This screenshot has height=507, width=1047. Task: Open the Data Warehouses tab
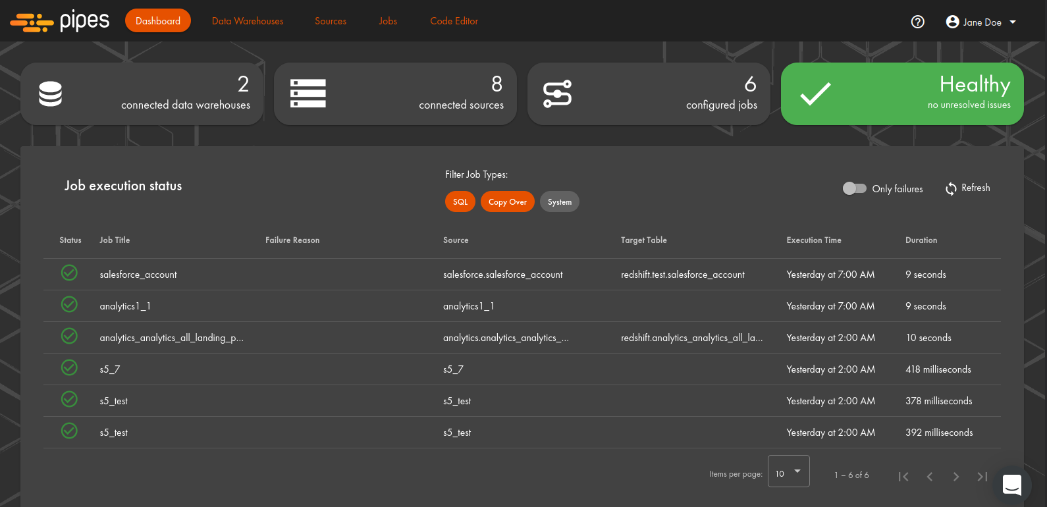[x=248, y=21]
